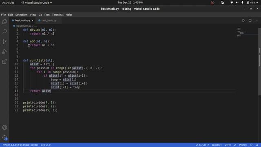The width and height of the screenshot is (261, 147).
Task: Open the Terminal menu
Action: pos(58,15)
